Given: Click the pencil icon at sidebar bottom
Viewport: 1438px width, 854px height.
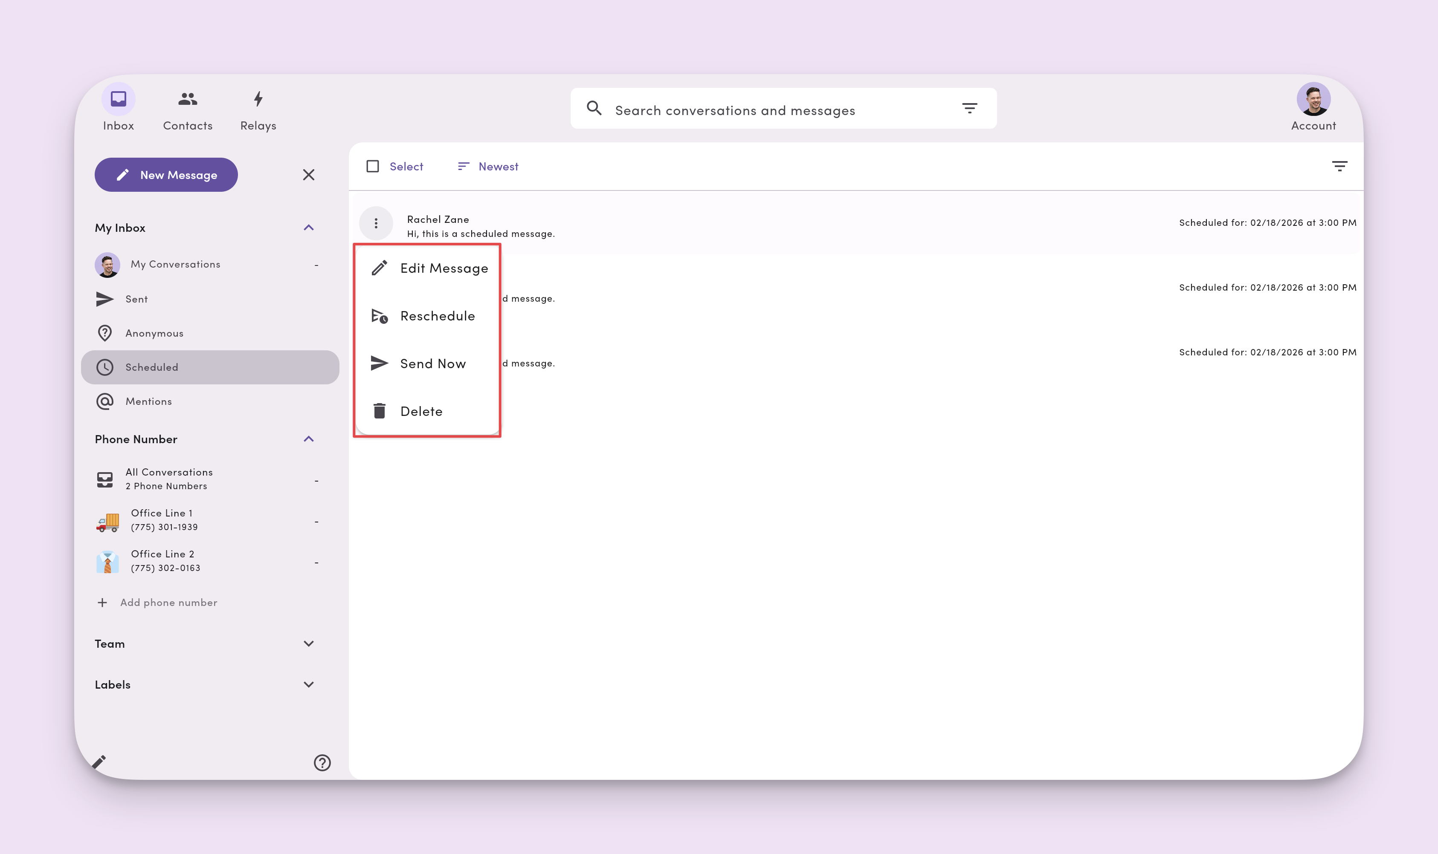Looking at the screenshot, I should coord(99,762).
